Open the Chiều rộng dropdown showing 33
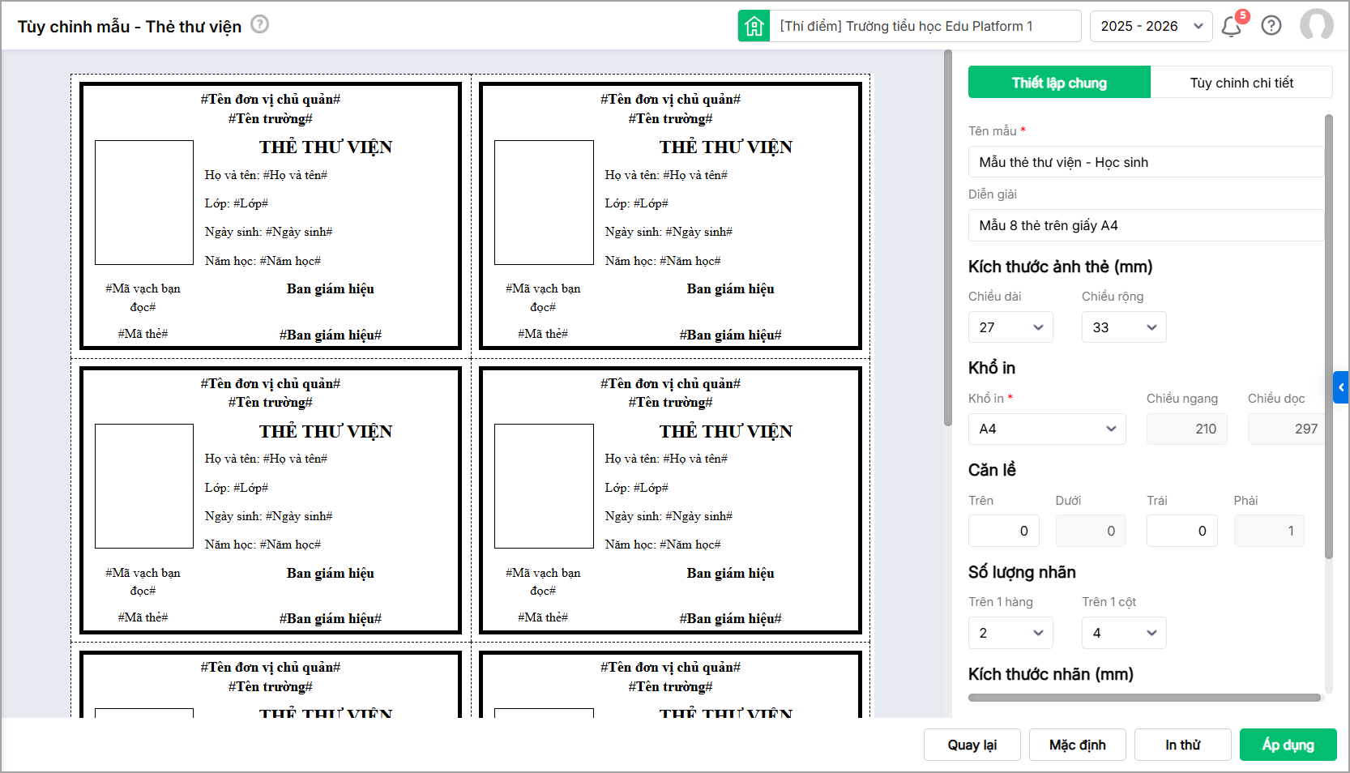 (1124, 327)
